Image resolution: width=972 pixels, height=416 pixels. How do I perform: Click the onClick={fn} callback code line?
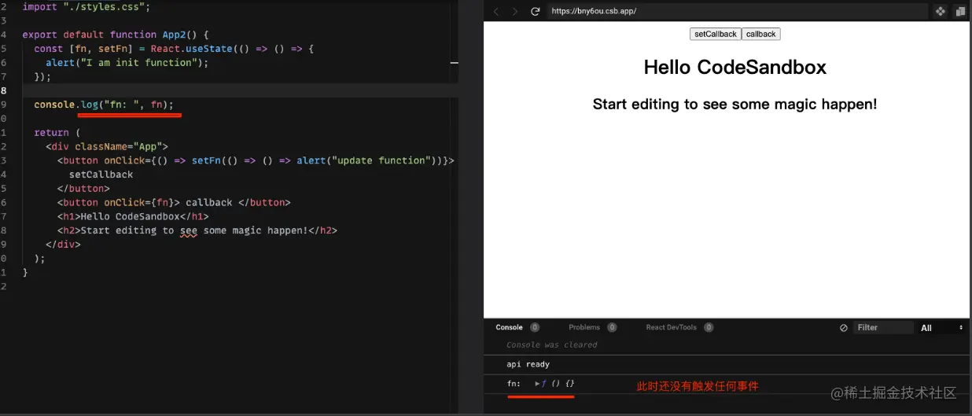click(x=174, y=202)
